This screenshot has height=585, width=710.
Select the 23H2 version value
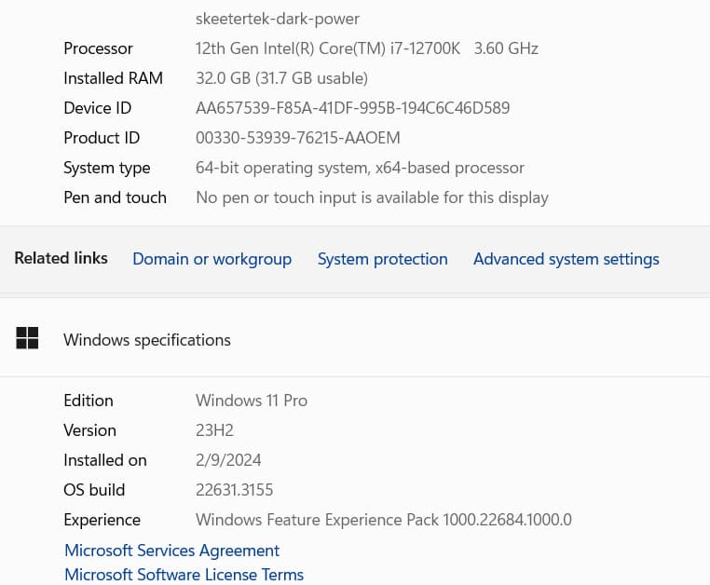pyautogui.click(x=214, y=430)
